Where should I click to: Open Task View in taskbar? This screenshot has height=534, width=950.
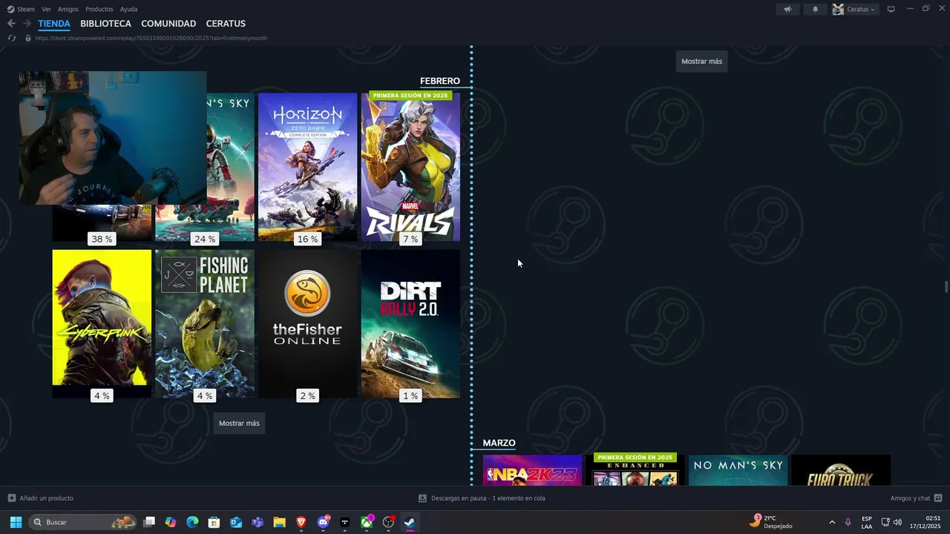149,522
